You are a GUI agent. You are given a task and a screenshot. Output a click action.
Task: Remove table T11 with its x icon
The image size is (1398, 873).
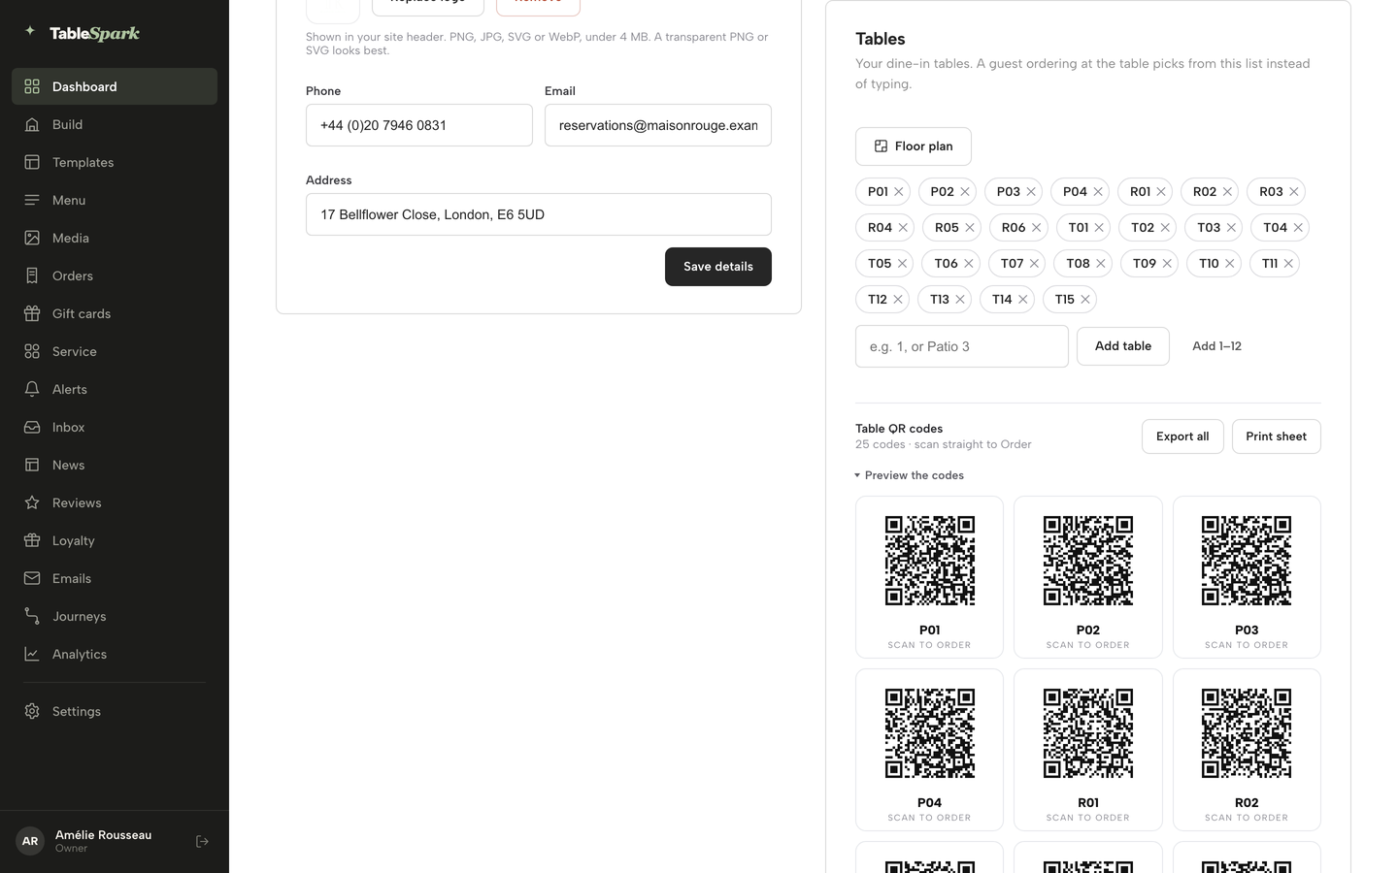click(x=1288, y=263)
